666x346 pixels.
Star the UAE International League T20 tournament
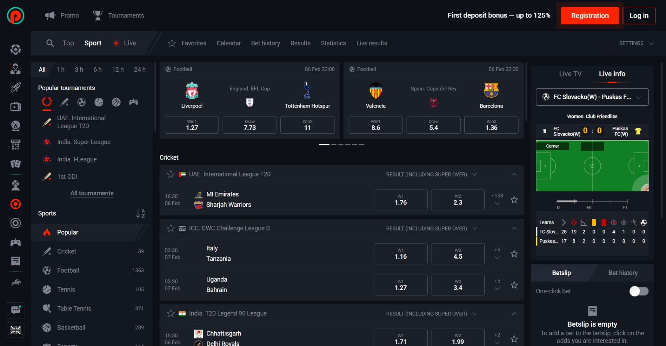171,174
